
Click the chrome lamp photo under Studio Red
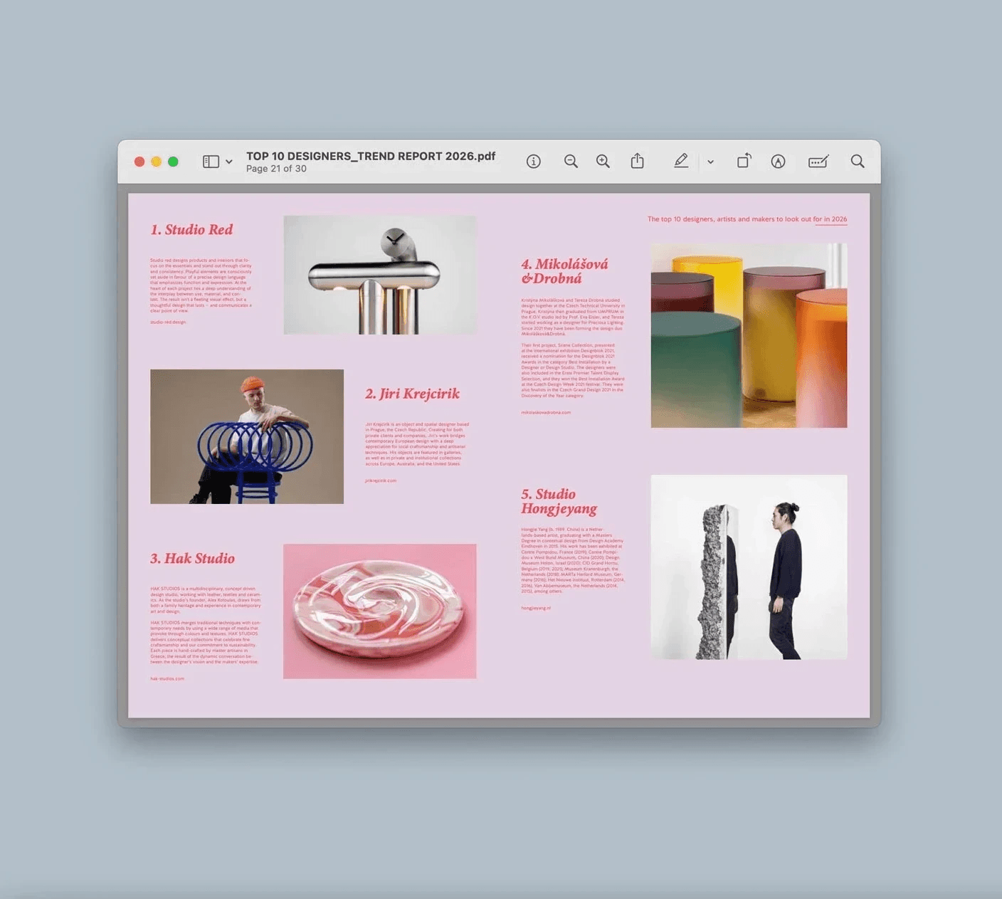point(380,275)
